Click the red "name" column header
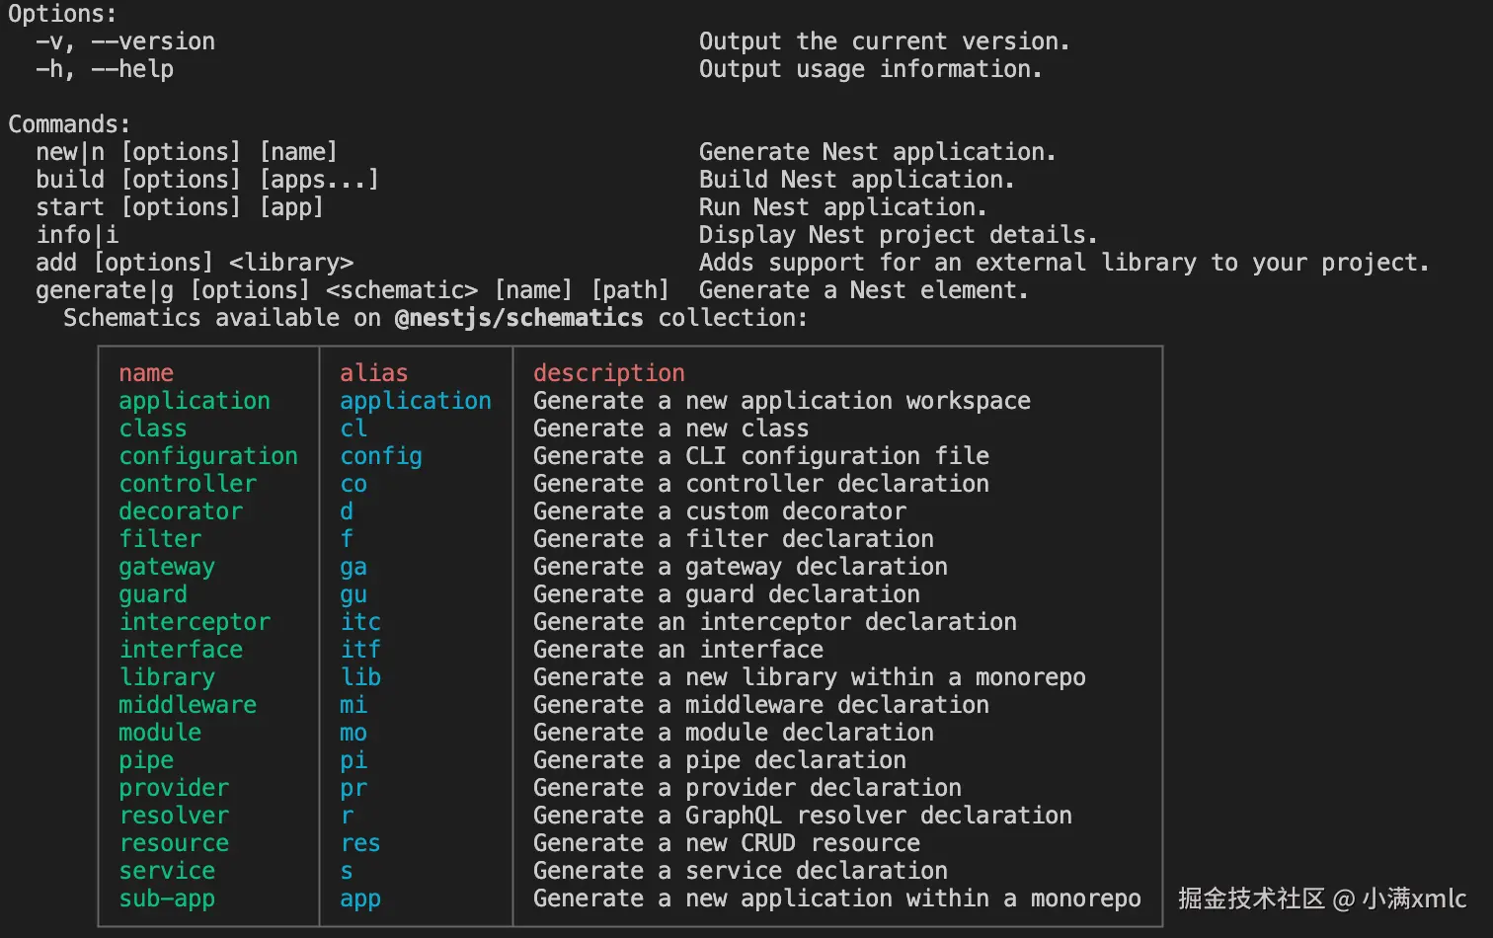Viewport: 1493px width, 938px height. [146, 373]
